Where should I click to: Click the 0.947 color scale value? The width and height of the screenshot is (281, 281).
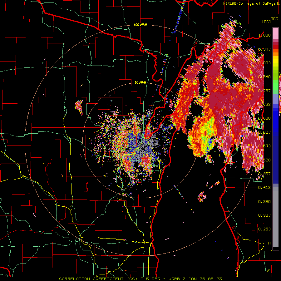tap(264, 49)
